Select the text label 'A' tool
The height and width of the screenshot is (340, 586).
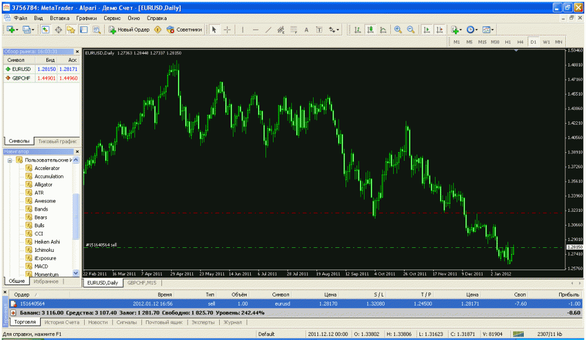click(x=306, y=29)
